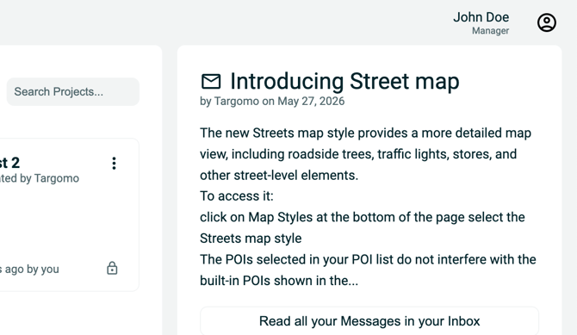Click the Manager role label
Viewport: 577px width, 335px height.
point(491,31)
